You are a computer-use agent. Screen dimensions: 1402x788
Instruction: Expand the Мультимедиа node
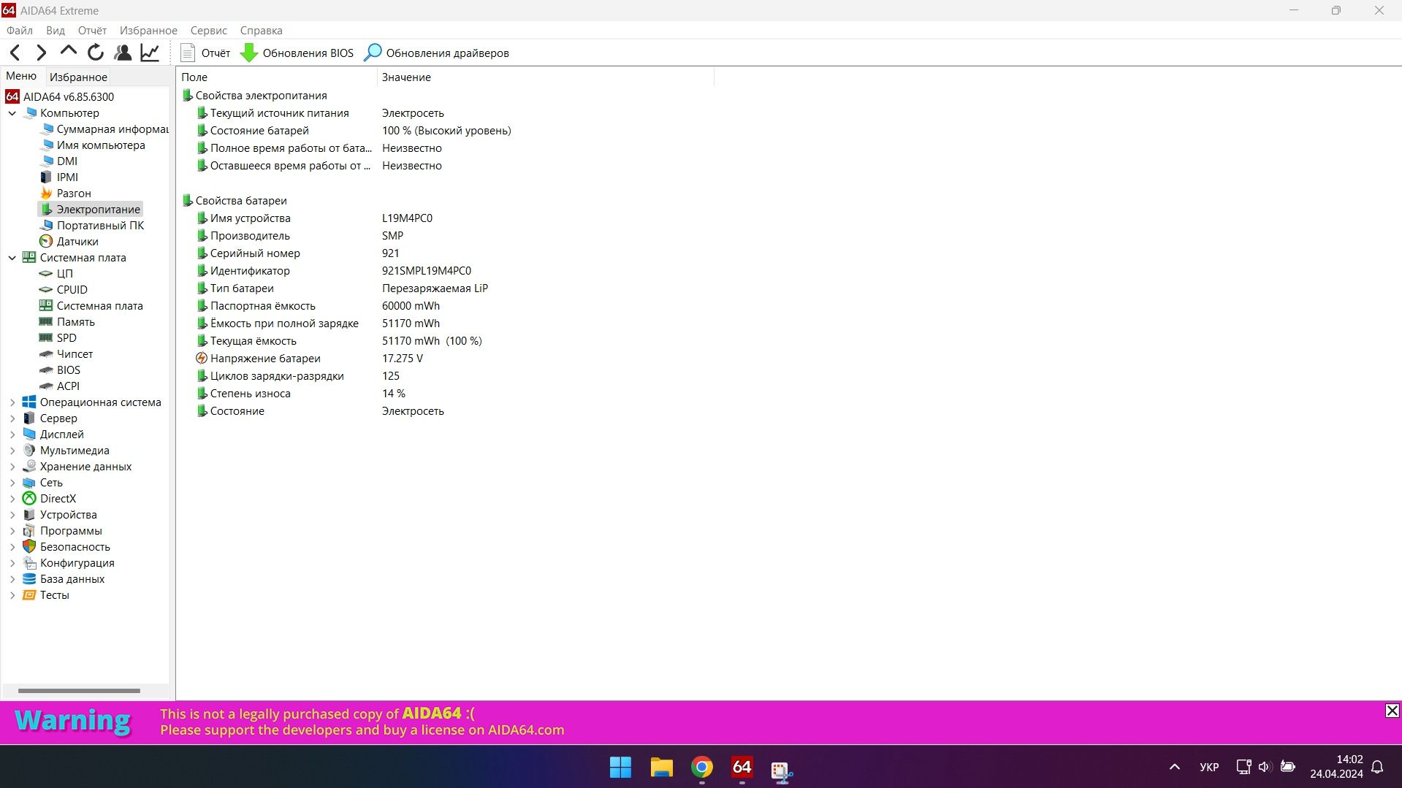point(12,451)
